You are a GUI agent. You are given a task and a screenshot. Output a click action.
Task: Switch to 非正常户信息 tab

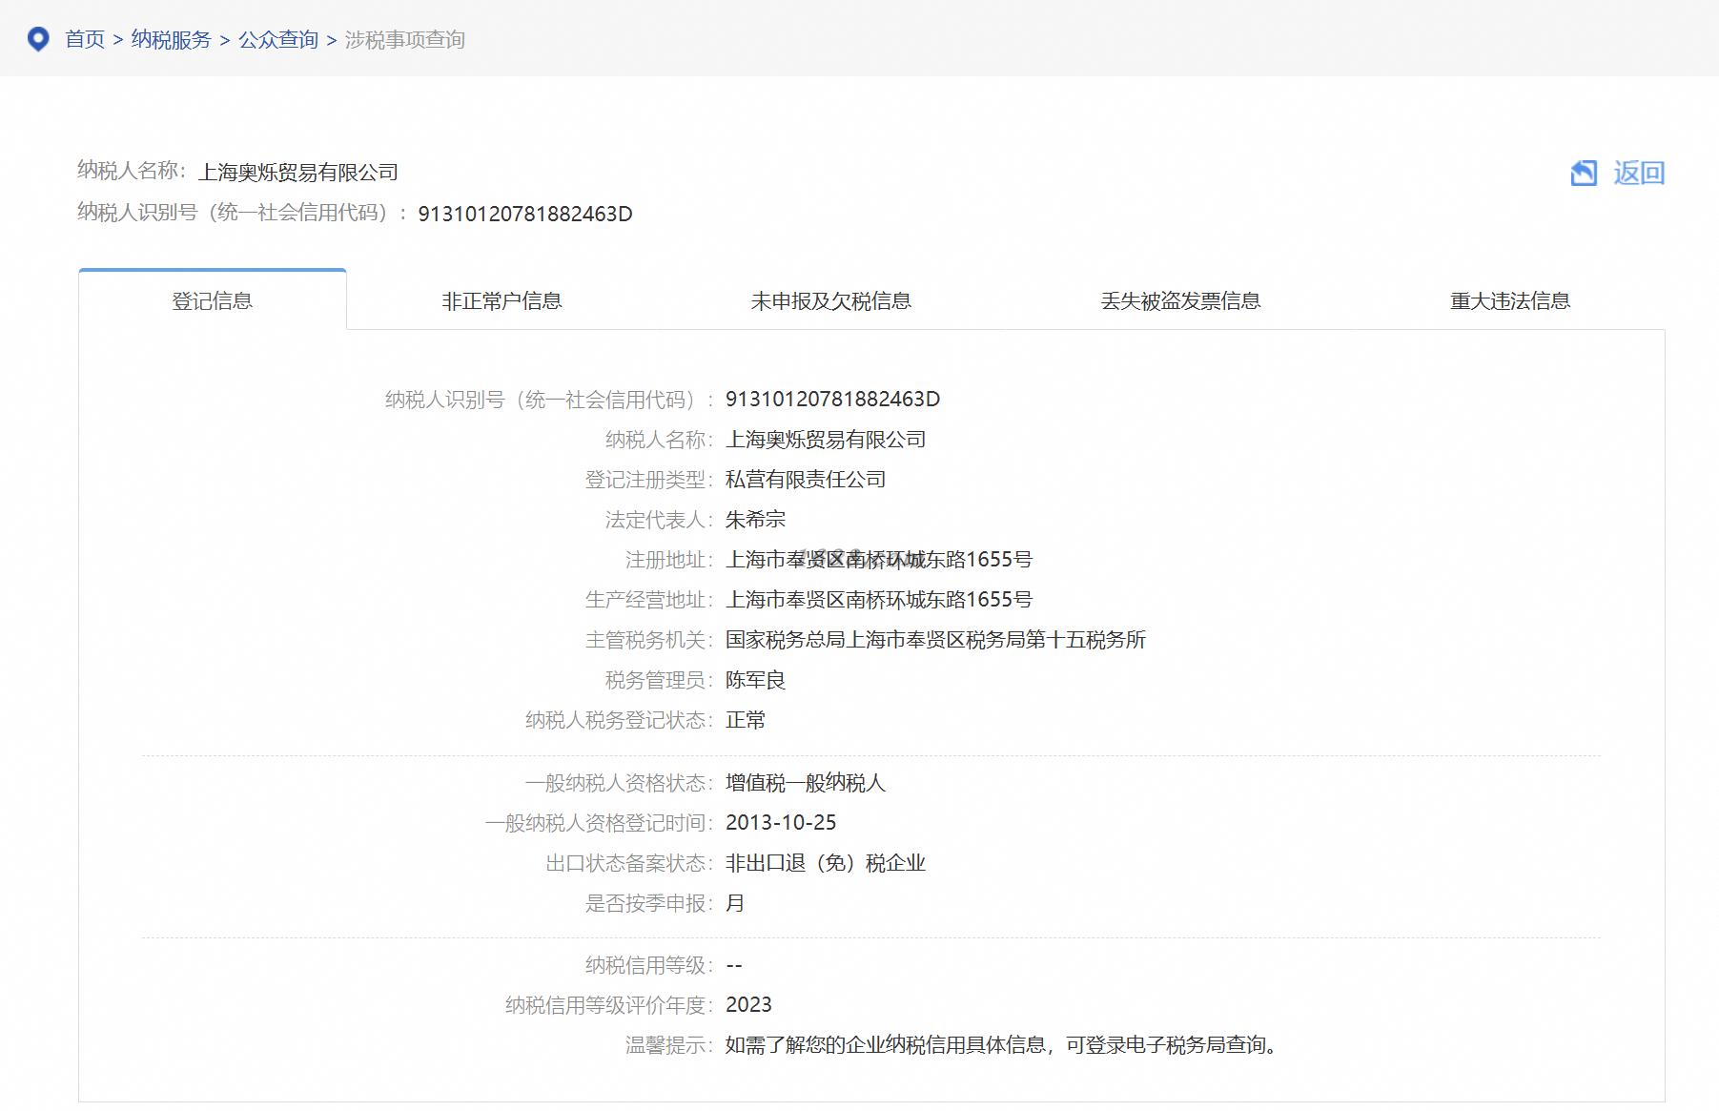click(501, 300)
